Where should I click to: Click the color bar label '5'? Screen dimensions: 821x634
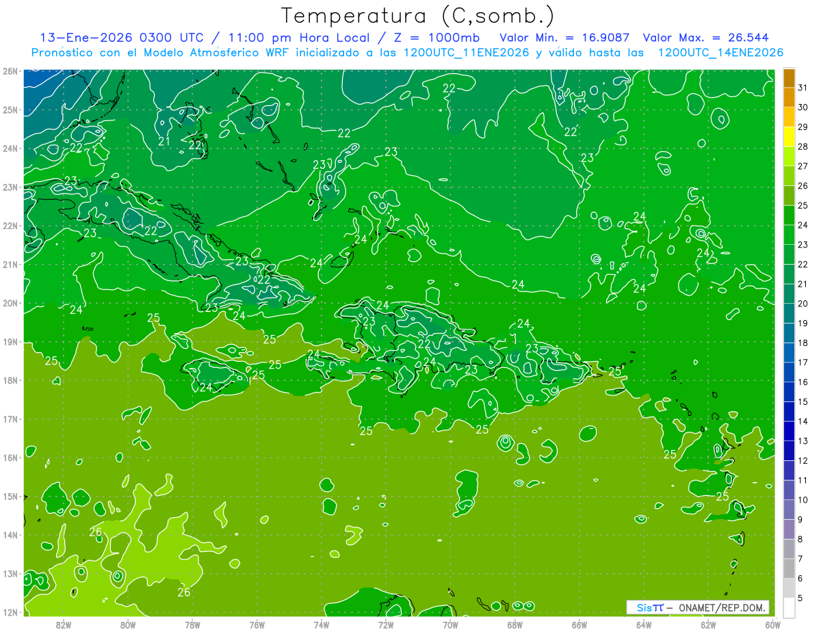point(800,598)
